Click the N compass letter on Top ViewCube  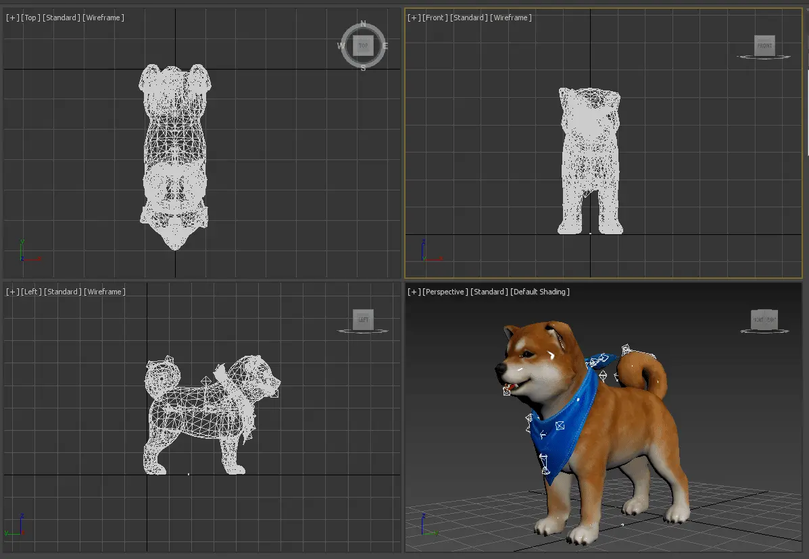pos(363,24)
